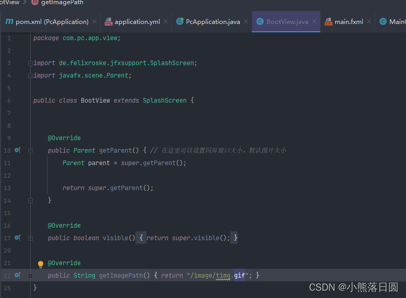The image size is (406, 298).
Task: Switch to the application.yml tab
Action: (x=136, y=22)
